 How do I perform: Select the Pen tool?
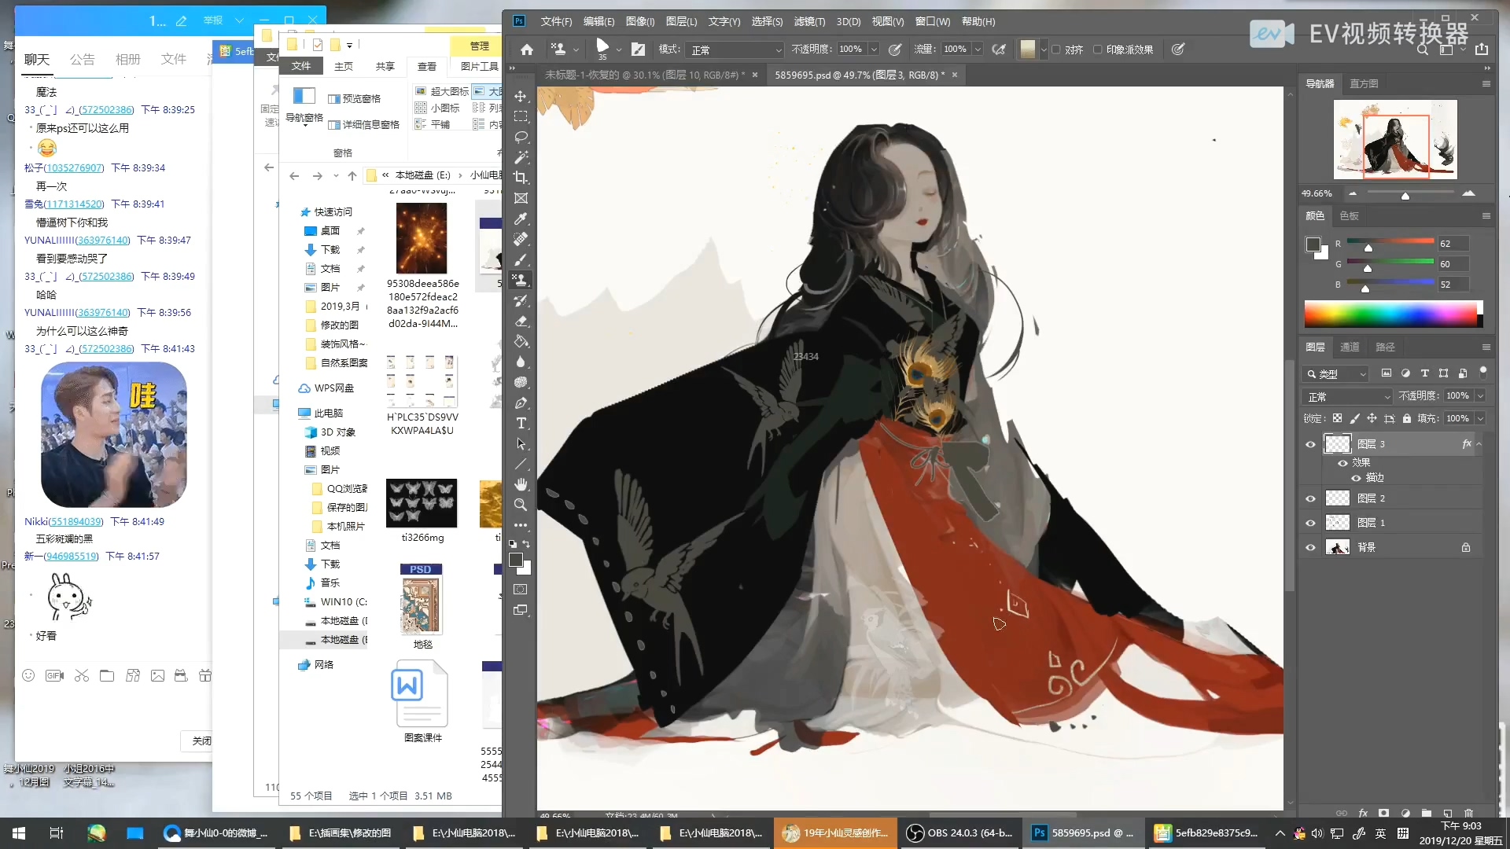[x=521, y=402]
